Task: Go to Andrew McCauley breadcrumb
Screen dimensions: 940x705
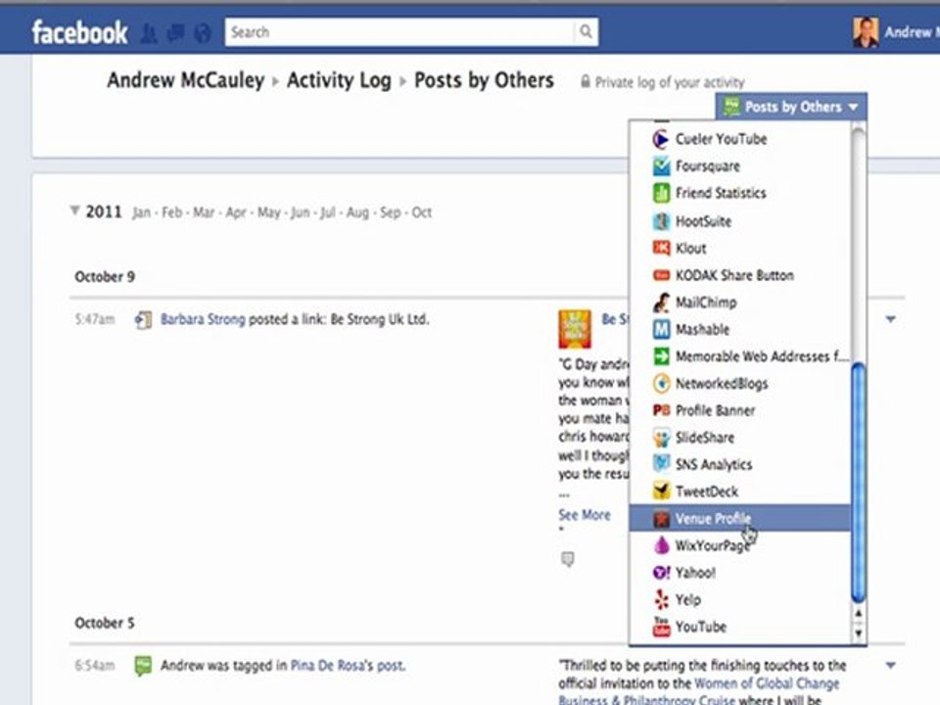Action: tap(186, 80)
